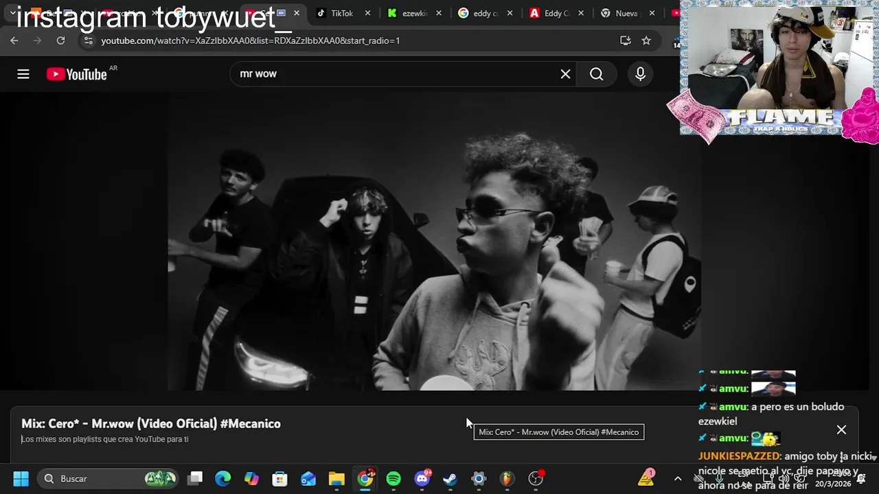The width and height of the screenshot is (879, 494).
Task: Open Copilot from the taskbar
Action: (x=251, y=479)
